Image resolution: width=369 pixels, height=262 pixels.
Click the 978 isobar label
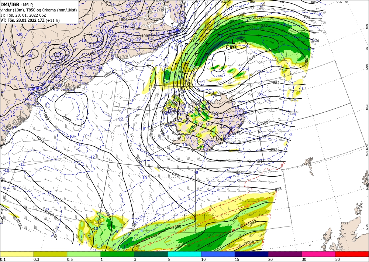(252, 58)
